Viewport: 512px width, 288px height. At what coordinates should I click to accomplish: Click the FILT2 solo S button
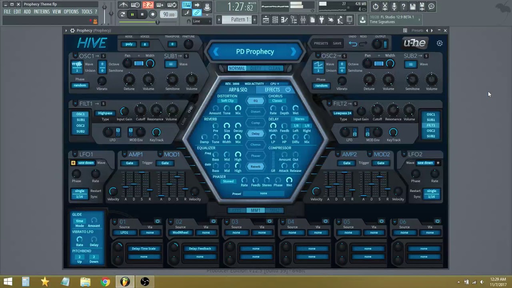point(355,104)
